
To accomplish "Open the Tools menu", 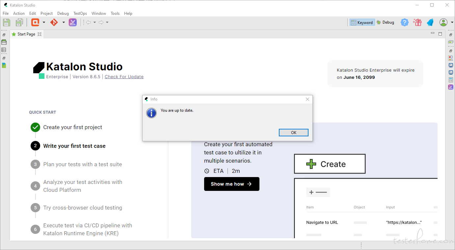I will pos(115,13).
